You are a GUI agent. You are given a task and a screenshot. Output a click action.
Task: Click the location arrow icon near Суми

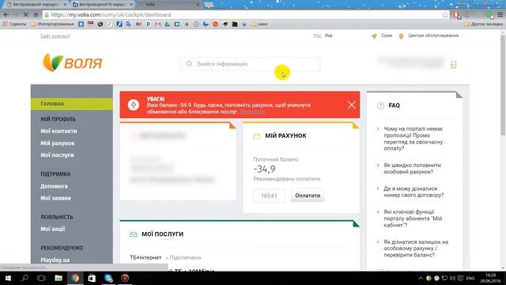click(x=374, y=36)
